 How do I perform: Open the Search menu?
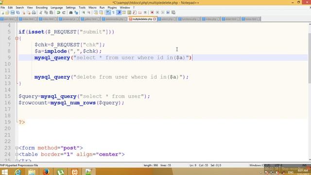click(19, 8)
